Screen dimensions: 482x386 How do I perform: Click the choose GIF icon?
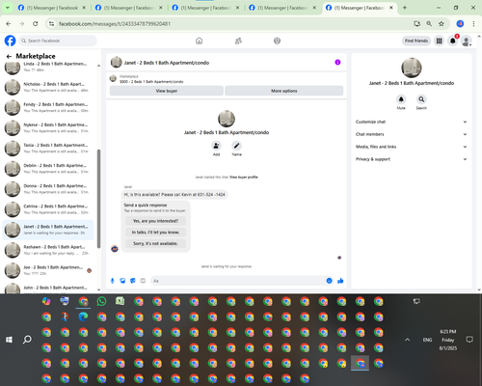(x=143, y=281)
